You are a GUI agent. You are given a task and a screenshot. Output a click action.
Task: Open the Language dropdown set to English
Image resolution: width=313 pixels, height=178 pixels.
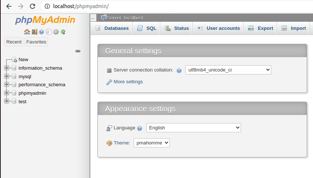point(193,128)
